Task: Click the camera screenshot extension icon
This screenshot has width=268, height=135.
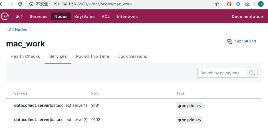Action: 247,4
